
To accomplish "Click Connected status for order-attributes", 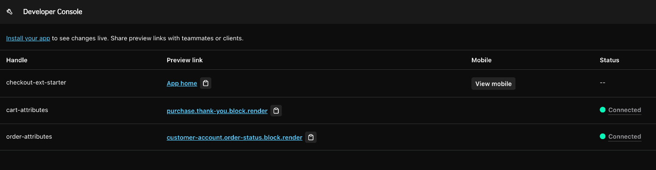I will click(625, 137).
